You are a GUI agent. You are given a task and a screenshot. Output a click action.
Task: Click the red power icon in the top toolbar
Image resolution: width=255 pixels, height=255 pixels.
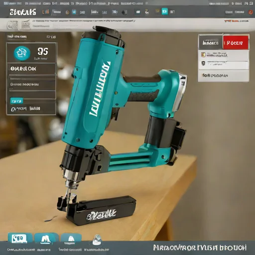pos(251,12)
